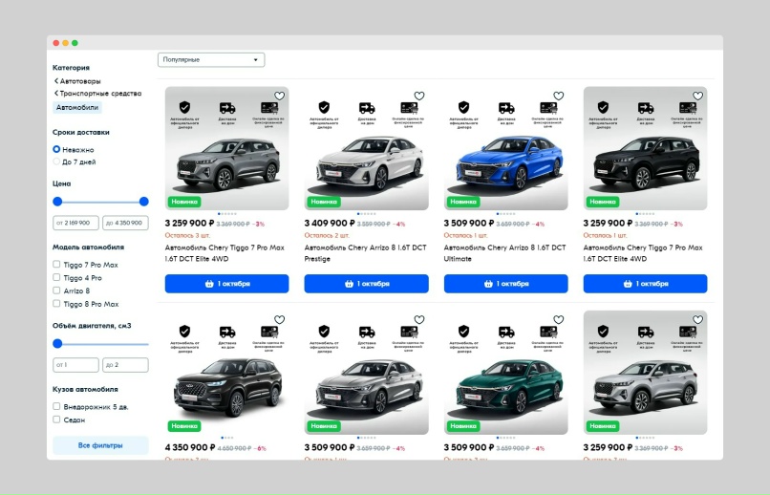The image size is (770, 495).
Task: Click delivery truck icon on black Tiggo 7 card
Action: [645, 108]
